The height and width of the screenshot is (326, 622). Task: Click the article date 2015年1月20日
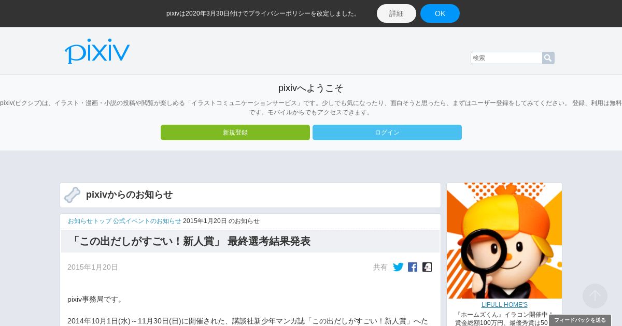(93, 267)
